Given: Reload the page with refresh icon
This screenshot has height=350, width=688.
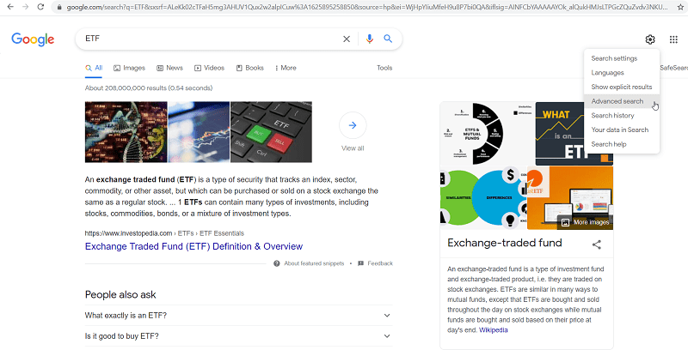Looking at the screenshot, I should pyautogui.click(x=40, y=7).
